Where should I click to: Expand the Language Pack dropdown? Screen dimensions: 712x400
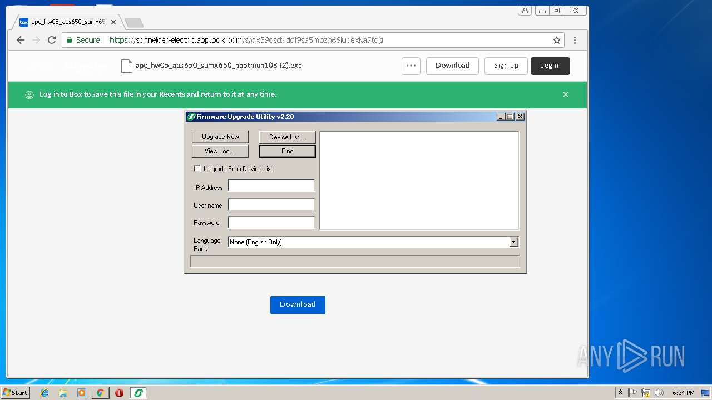513,242
